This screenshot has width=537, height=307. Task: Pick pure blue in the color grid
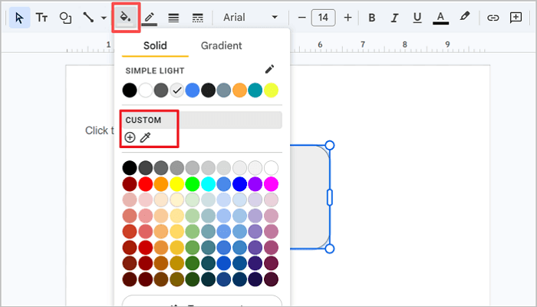(x=239, y=184)
